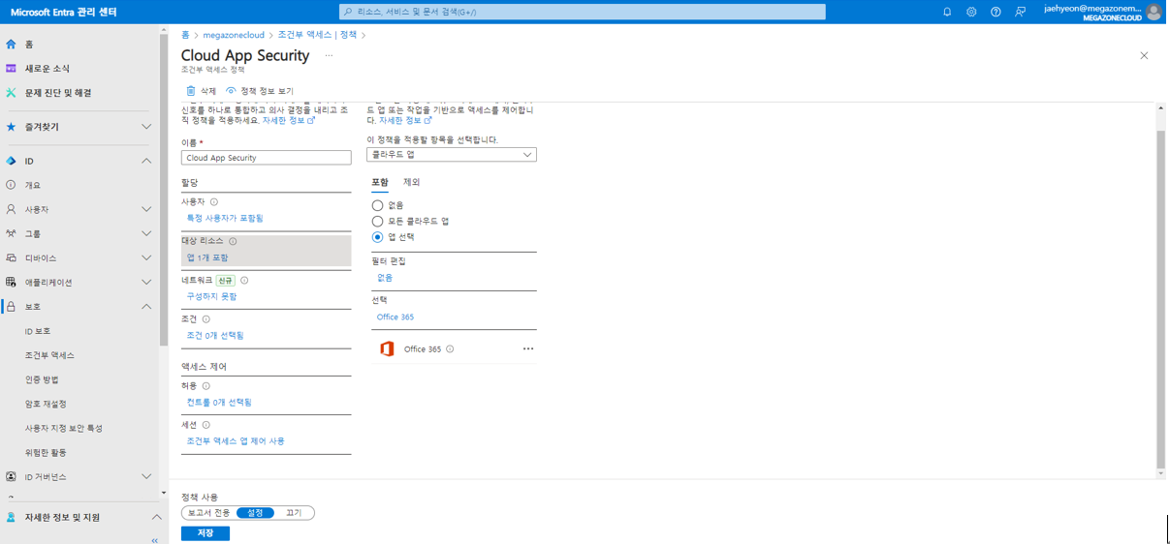Open the settings gear icon
This screenshot has height=544, width=1170.
(x=971, y=12)
